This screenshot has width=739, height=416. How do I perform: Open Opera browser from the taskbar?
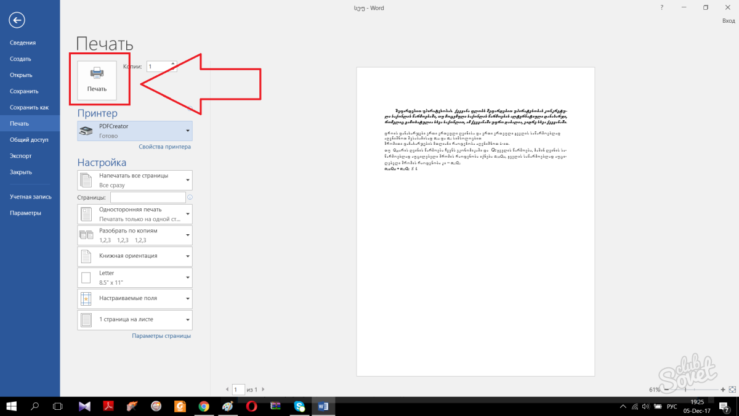coord(251,406)
